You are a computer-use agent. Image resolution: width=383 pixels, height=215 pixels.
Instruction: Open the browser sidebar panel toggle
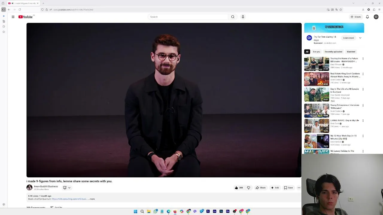[4, 10]
